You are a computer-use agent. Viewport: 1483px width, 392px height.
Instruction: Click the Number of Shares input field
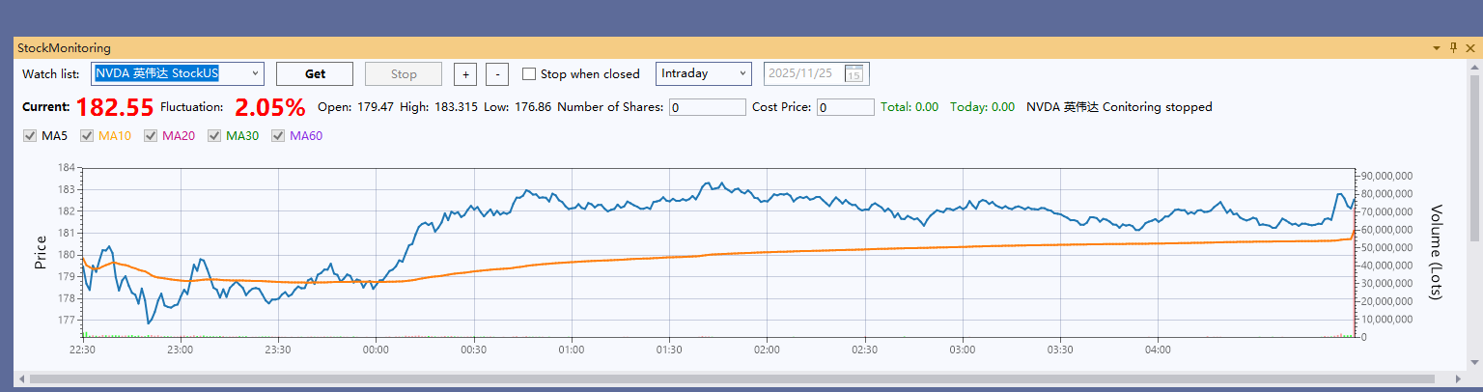(x=707, y=107)
